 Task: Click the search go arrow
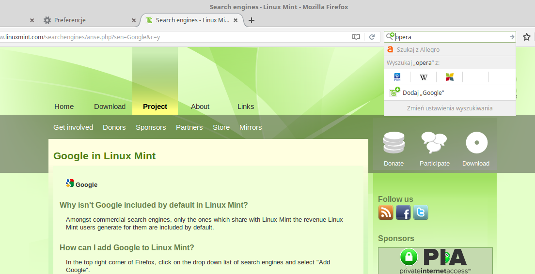pyautogui.click(x=512, y=37)
